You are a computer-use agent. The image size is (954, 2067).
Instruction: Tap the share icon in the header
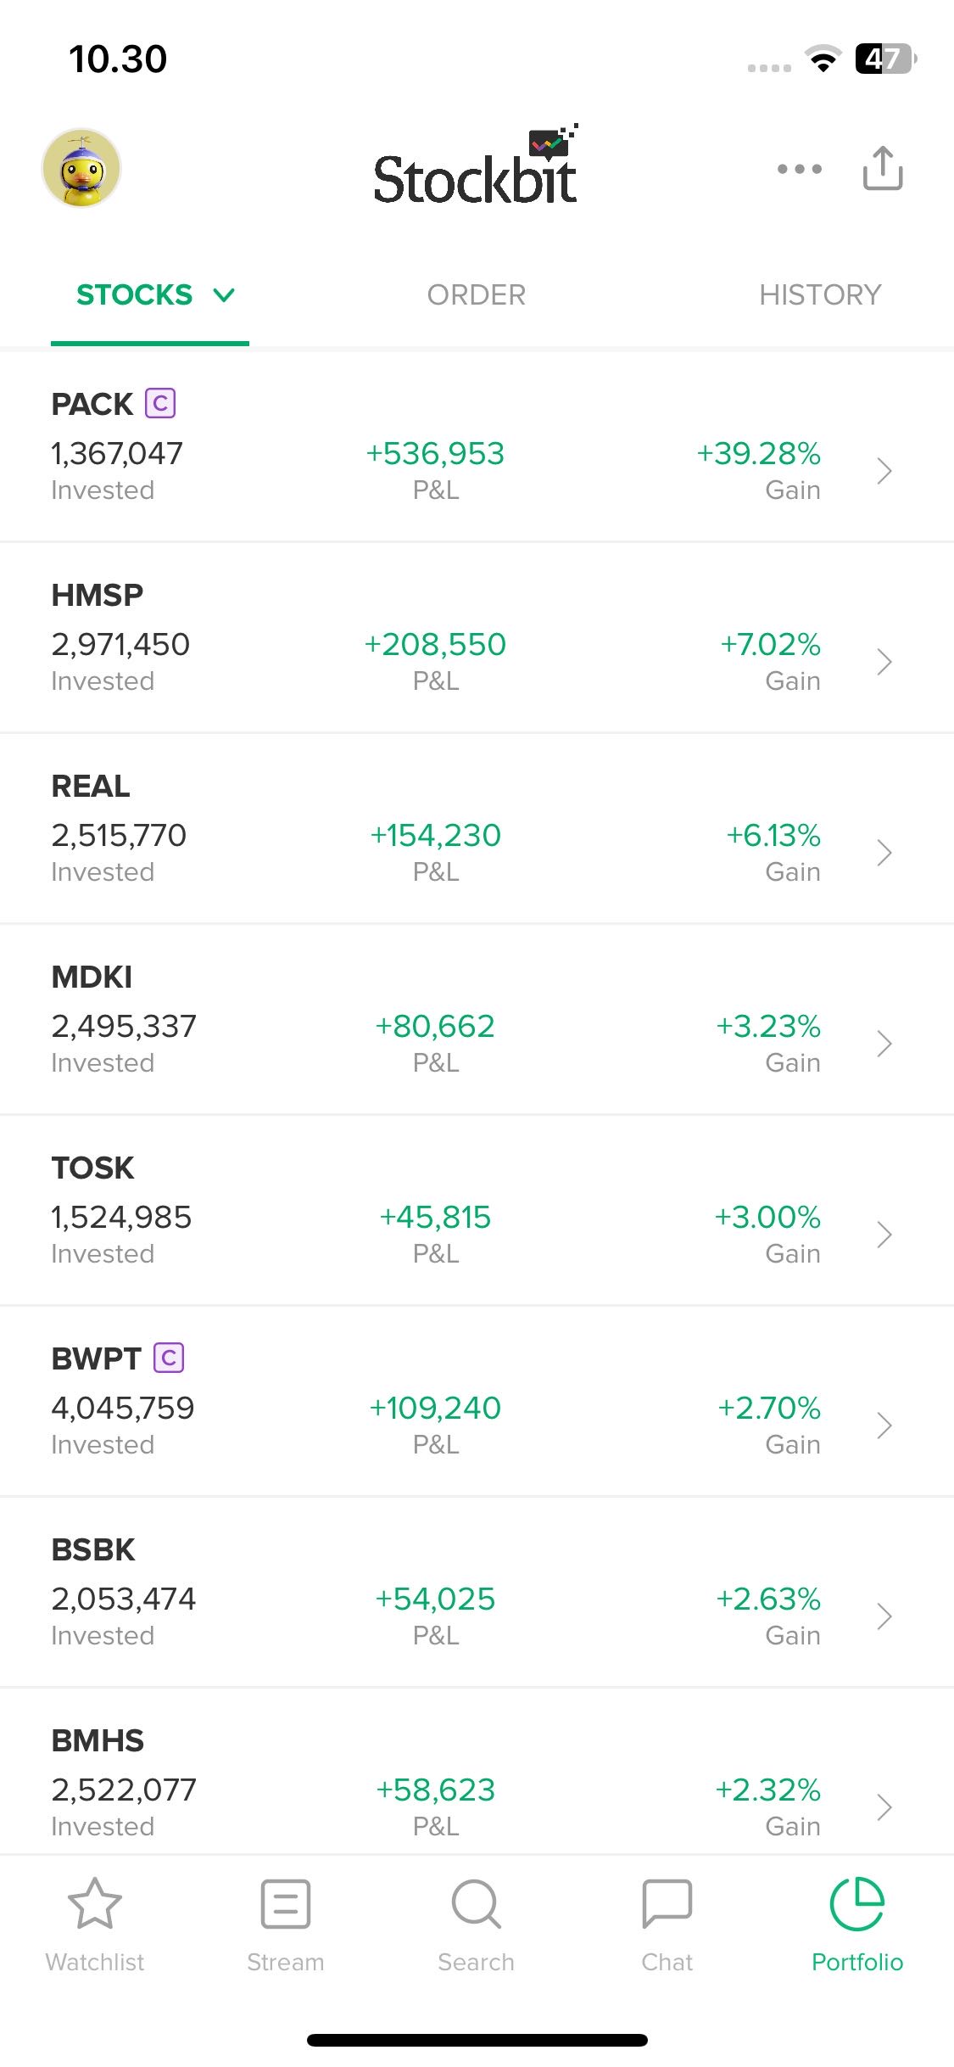pyautogui.click(x=882, y=168)
